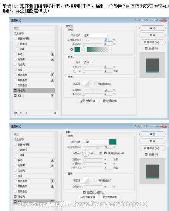Click 新建样式(W)... in Drop Shadow dialog
Image resolution: width=169 pixels, height=211 pixels.
[x=152, y=148]
